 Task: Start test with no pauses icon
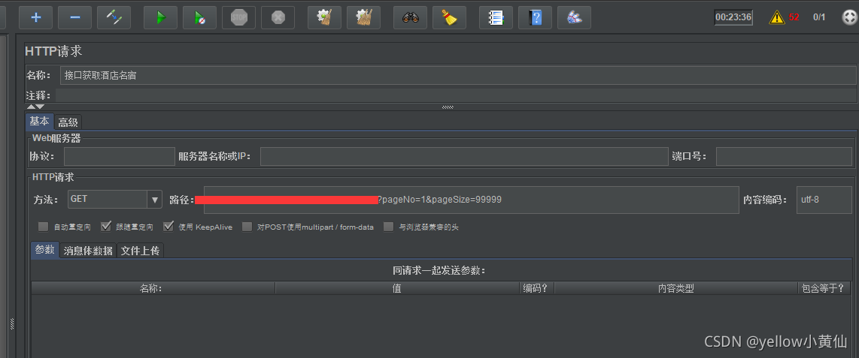(200, 17)
